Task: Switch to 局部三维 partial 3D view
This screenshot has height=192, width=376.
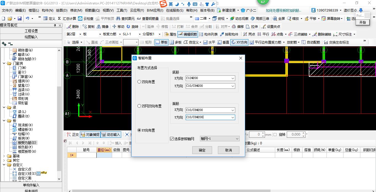Action: click(x=260, y=18)
